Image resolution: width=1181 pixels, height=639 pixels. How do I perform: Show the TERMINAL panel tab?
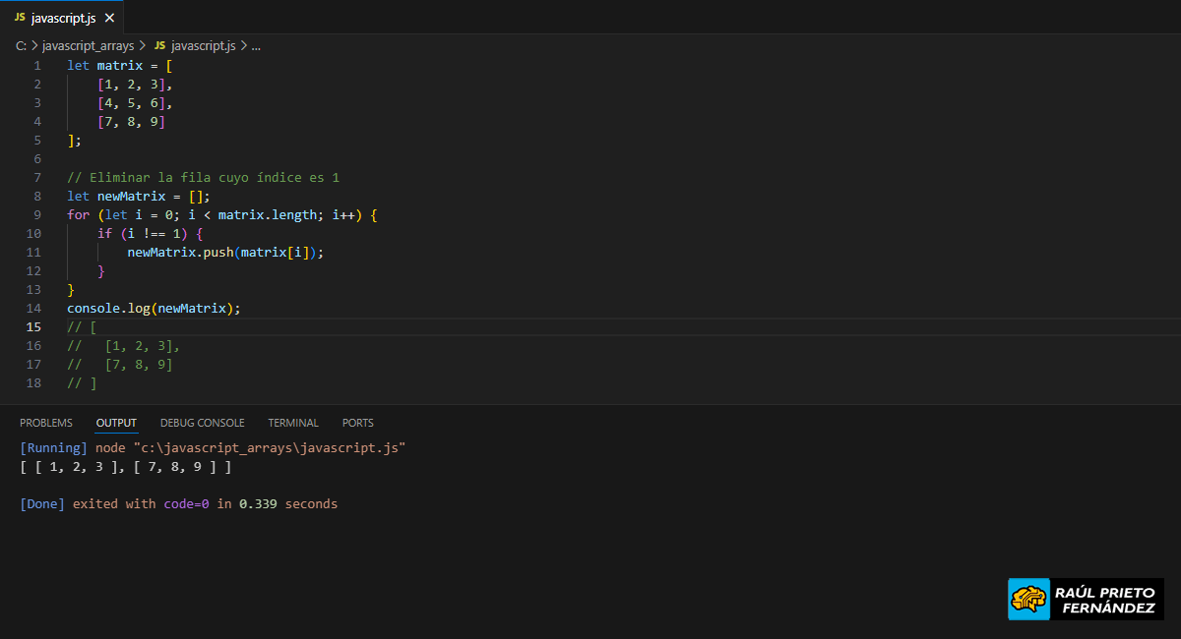coord(293,423)
